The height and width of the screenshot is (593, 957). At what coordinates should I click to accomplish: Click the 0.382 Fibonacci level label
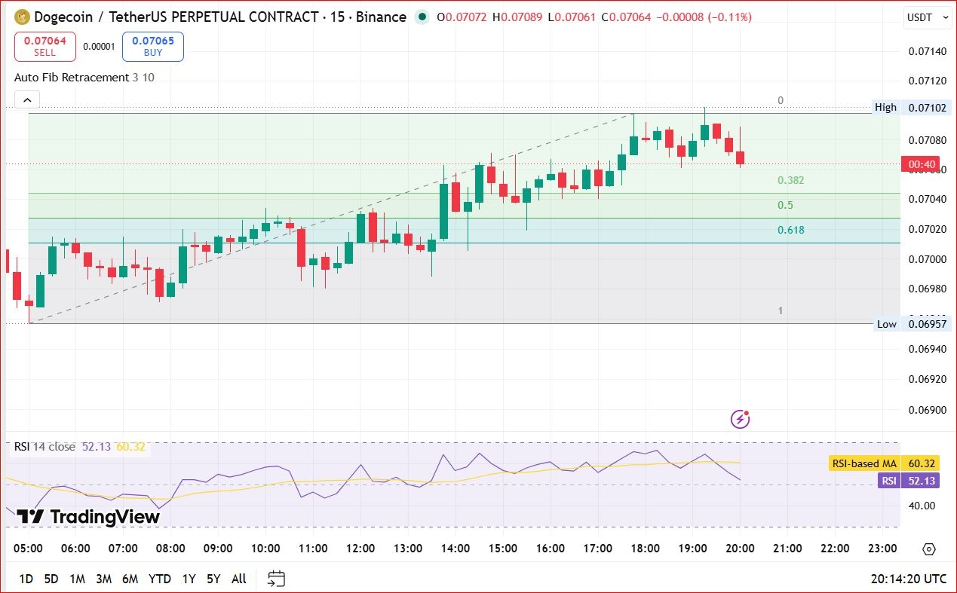(x=791, y=181)
